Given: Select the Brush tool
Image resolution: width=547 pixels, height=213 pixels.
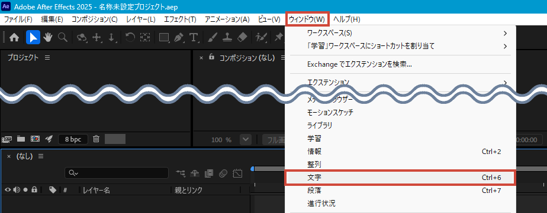Looking at the screenshot, I should click(212, 38).
